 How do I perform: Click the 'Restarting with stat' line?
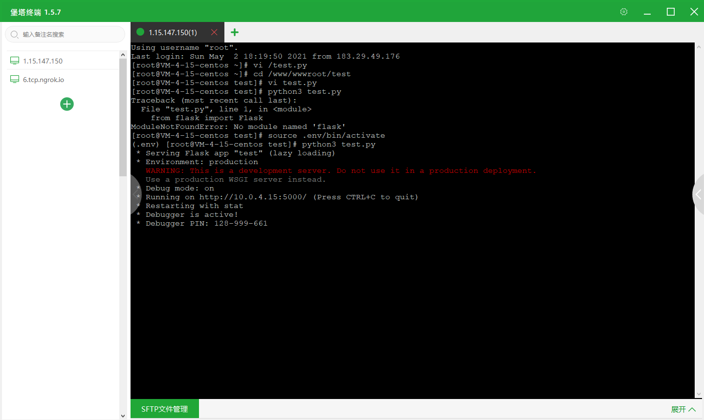[x=190, y=206]
